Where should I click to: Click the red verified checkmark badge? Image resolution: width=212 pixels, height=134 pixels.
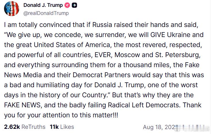click(67, 5)
